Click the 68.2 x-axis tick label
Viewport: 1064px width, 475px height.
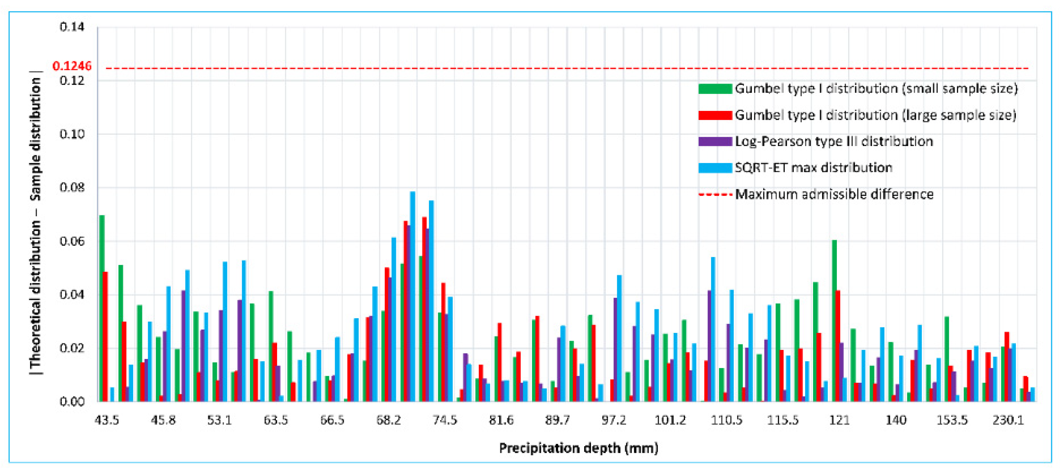click(x=388, y=420)
